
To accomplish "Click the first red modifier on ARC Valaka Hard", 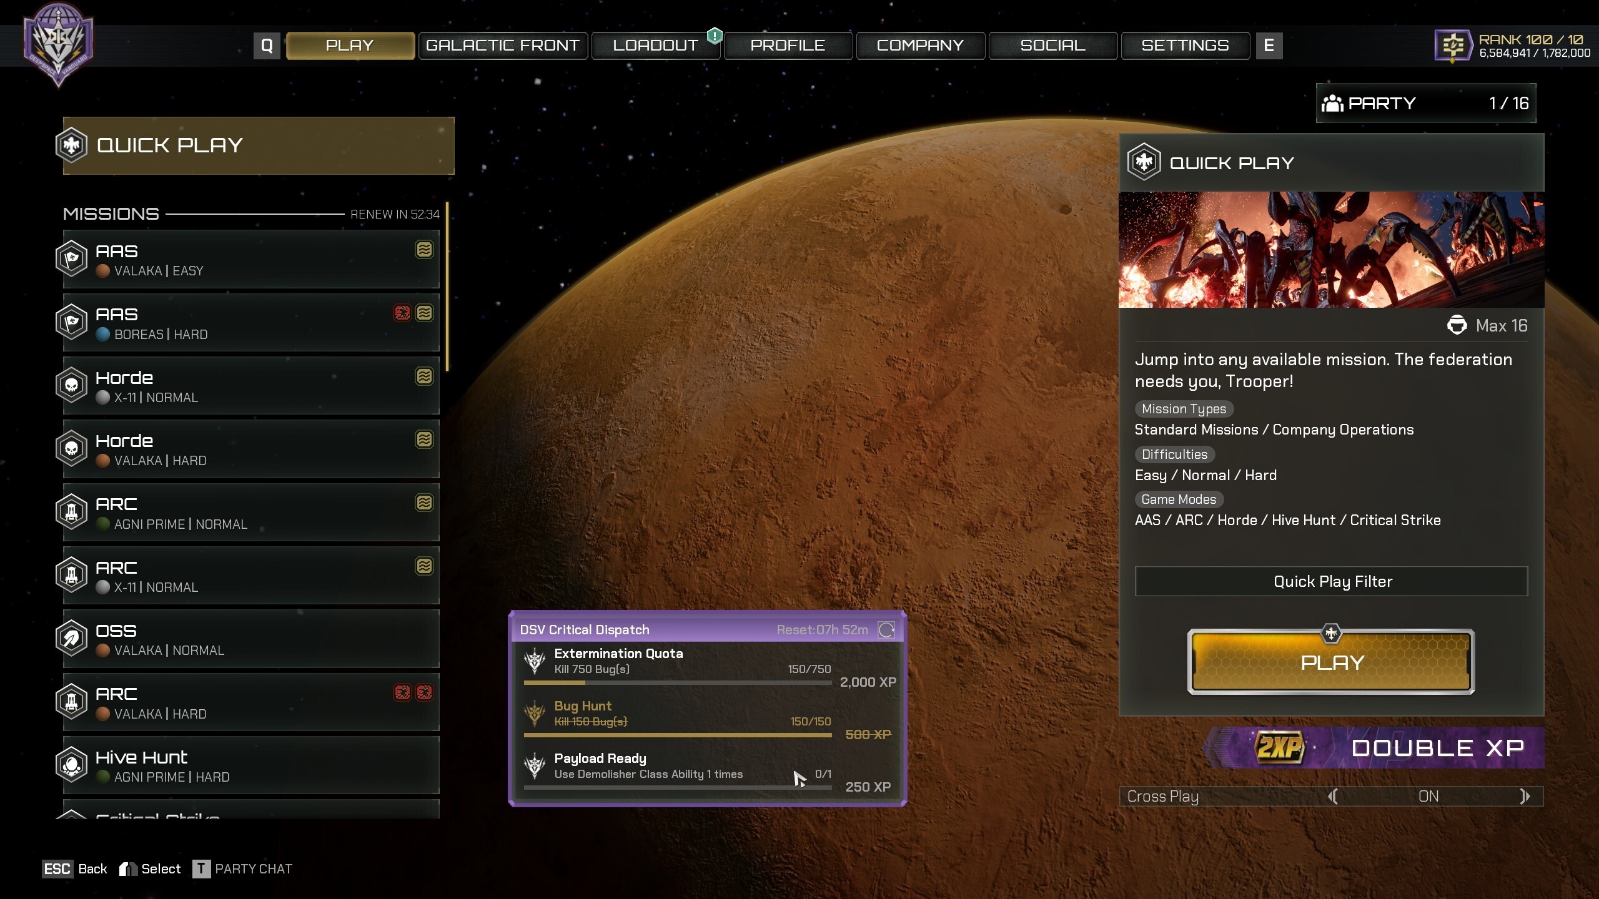I will point(402,692).
